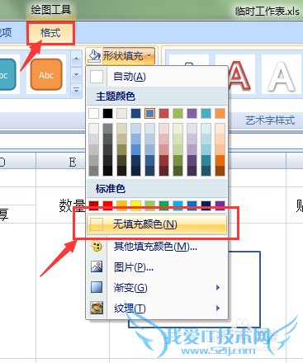Expand the 形状填充 dropdown arrow
This screenshot has width=303, height=363.
tap(149, 56)
